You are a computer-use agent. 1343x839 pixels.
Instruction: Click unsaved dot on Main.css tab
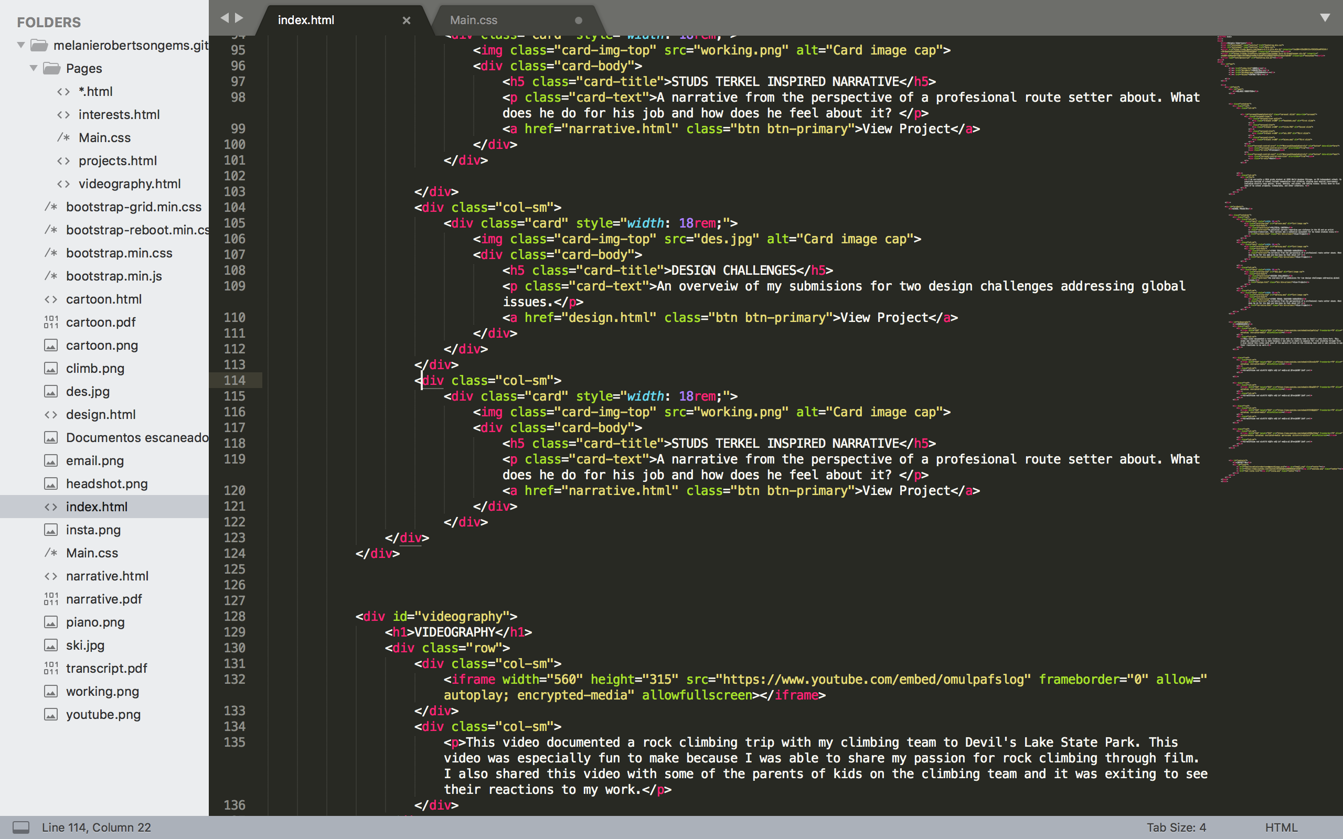tap(578, 20)
